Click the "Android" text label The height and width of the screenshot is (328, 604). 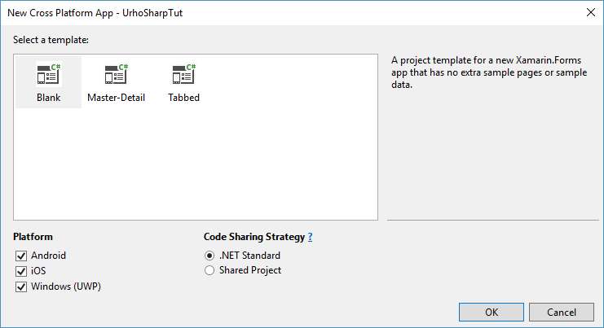coord(49,256)
